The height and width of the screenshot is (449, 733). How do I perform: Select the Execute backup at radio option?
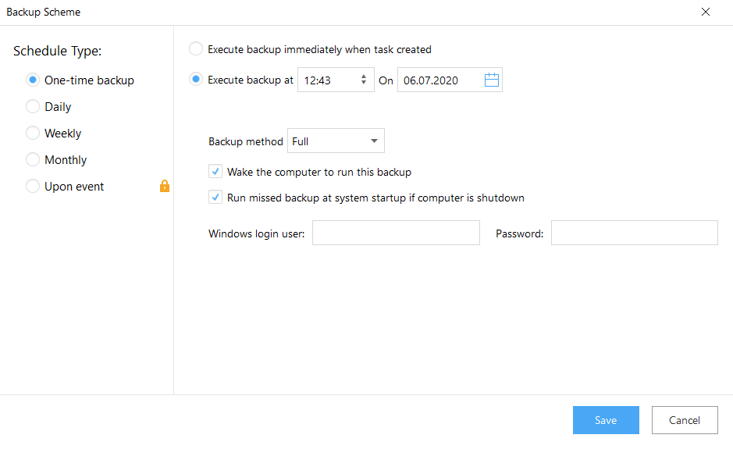tap(197, 80)
